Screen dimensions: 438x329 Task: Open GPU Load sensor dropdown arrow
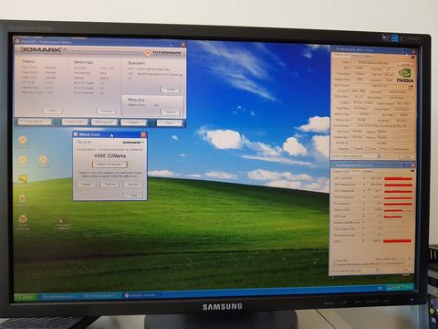tap(364, 216)
